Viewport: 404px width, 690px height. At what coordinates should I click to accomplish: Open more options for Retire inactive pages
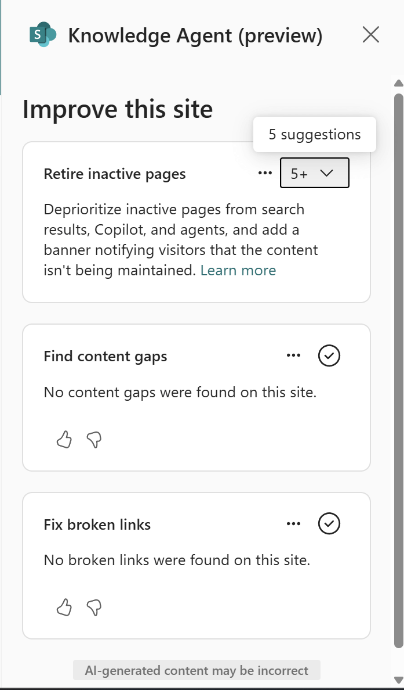click(x=265, y=173)
